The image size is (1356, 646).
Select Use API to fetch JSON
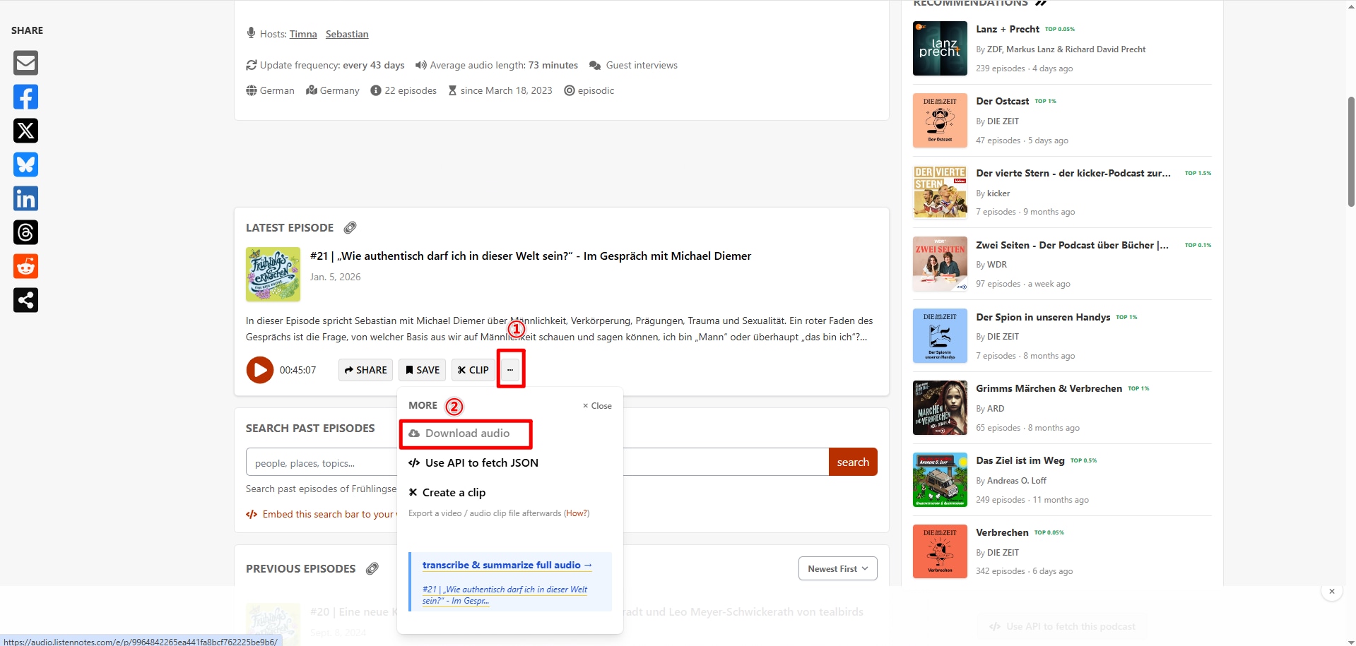(473, 462)
